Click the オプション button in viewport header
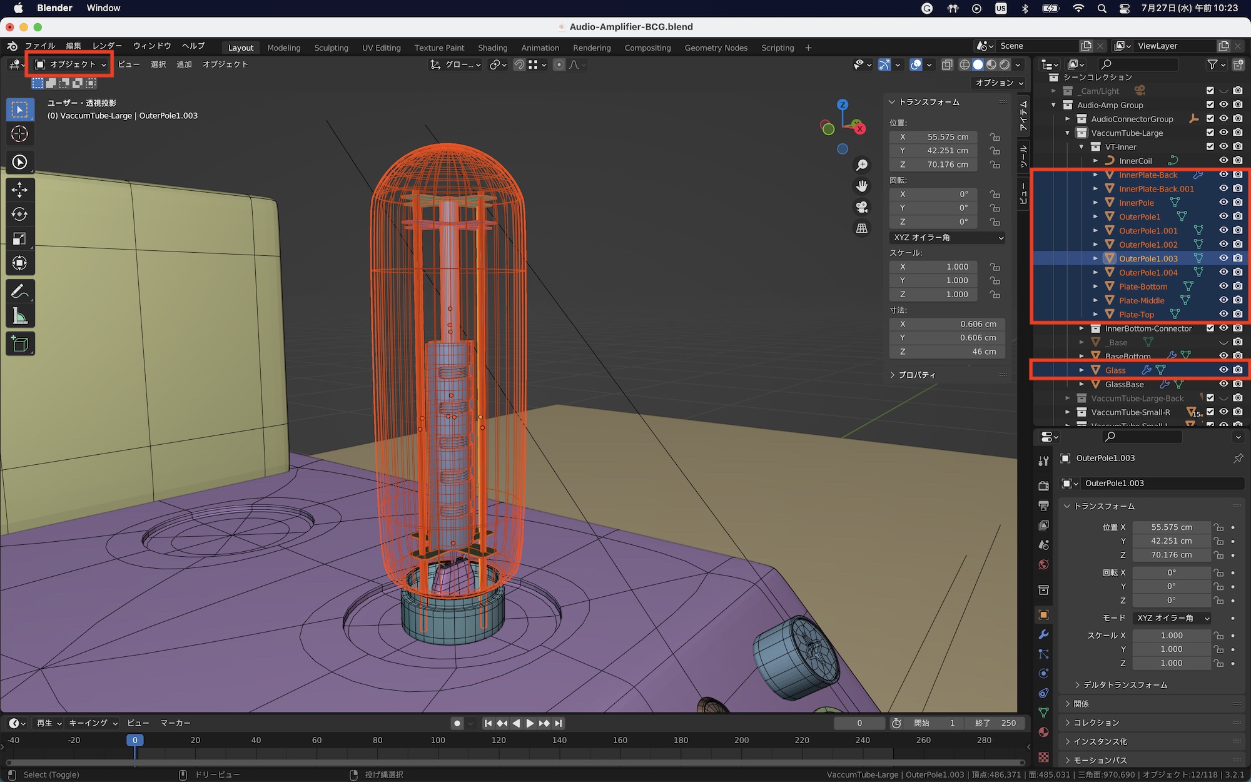The image size is (1251, 782). (999, 83)
